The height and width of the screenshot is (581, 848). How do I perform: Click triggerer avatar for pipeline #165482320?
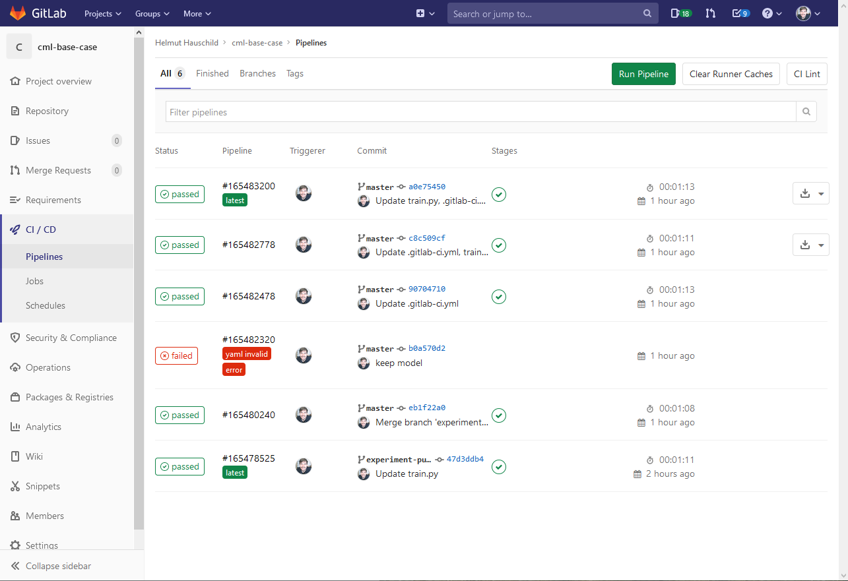[x=304, y=355]
